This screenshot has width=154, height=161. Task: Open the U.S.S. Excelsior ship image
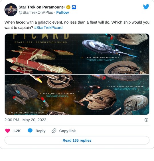point(113,54)
